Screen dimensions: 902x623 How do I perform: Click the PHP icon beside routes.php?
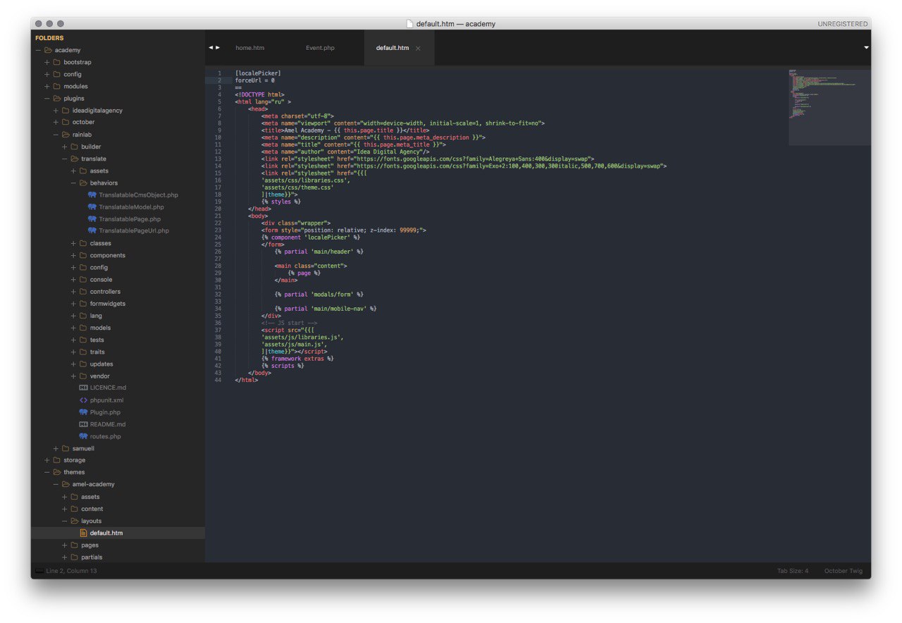point(83,436)
